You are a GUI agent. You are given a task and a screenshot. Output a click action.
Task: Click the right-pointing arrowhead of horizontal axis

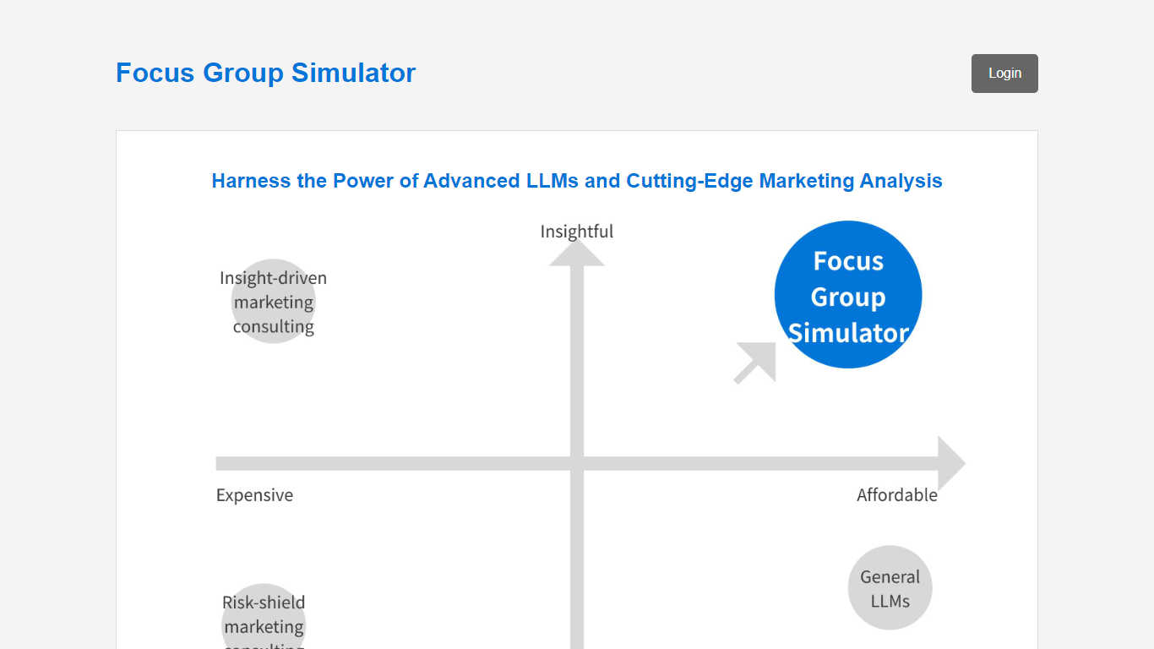coord(951,463)
